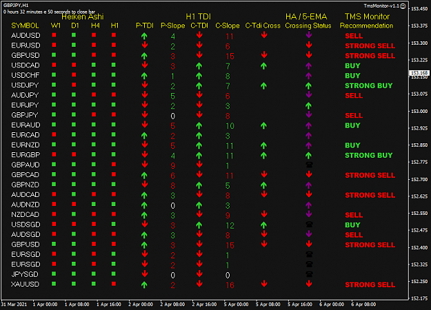Click the STRONG BUY recommendation for EURGBP
This screenshot has height=310, width=431.
click(x=369, y=156)
